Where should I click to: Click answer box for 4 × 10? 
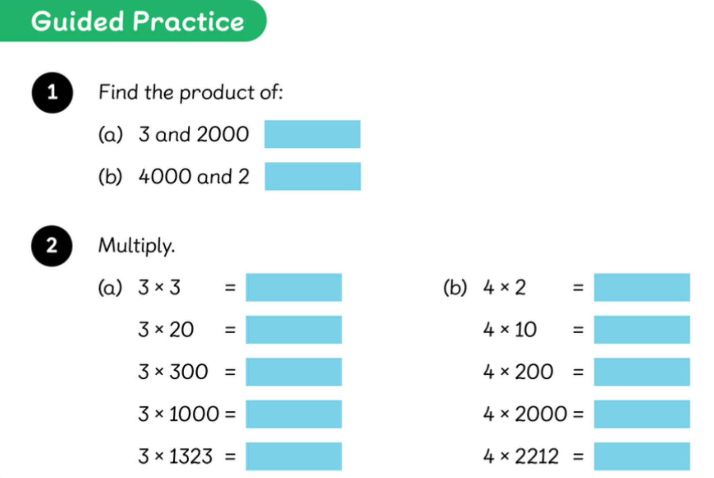(x=642, y=329)
